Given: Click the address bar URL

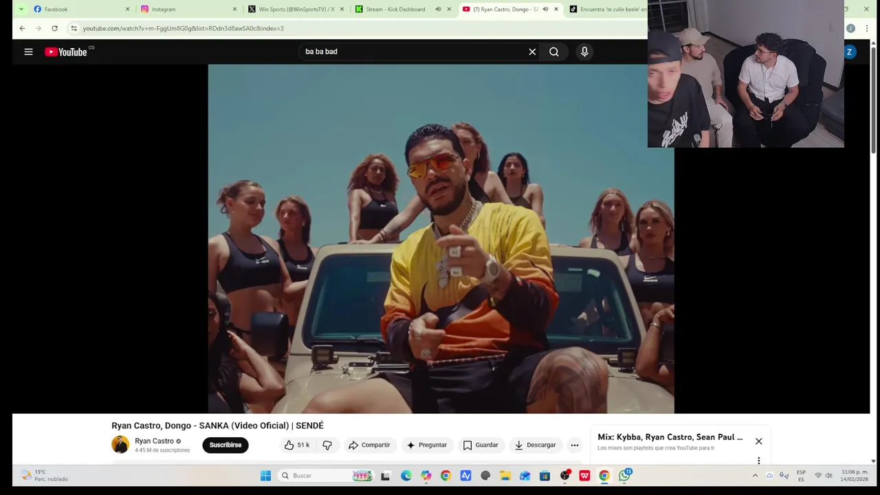Looking at the screenshot, I should [183, 28].
